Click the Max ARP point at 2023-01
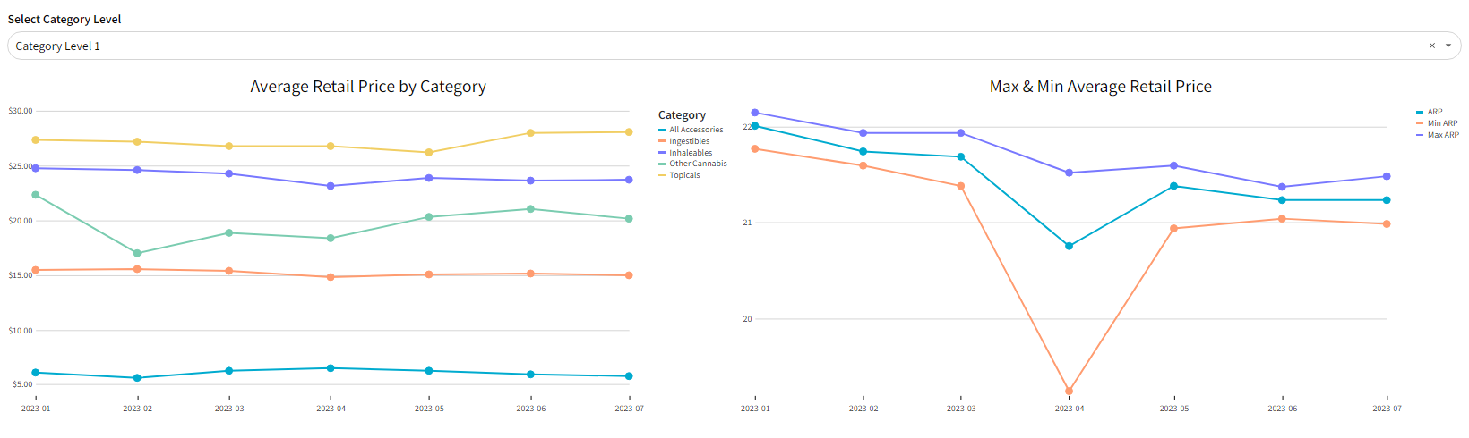The image size is (1469, 438). pyautogui.click(x=755, y=113)
